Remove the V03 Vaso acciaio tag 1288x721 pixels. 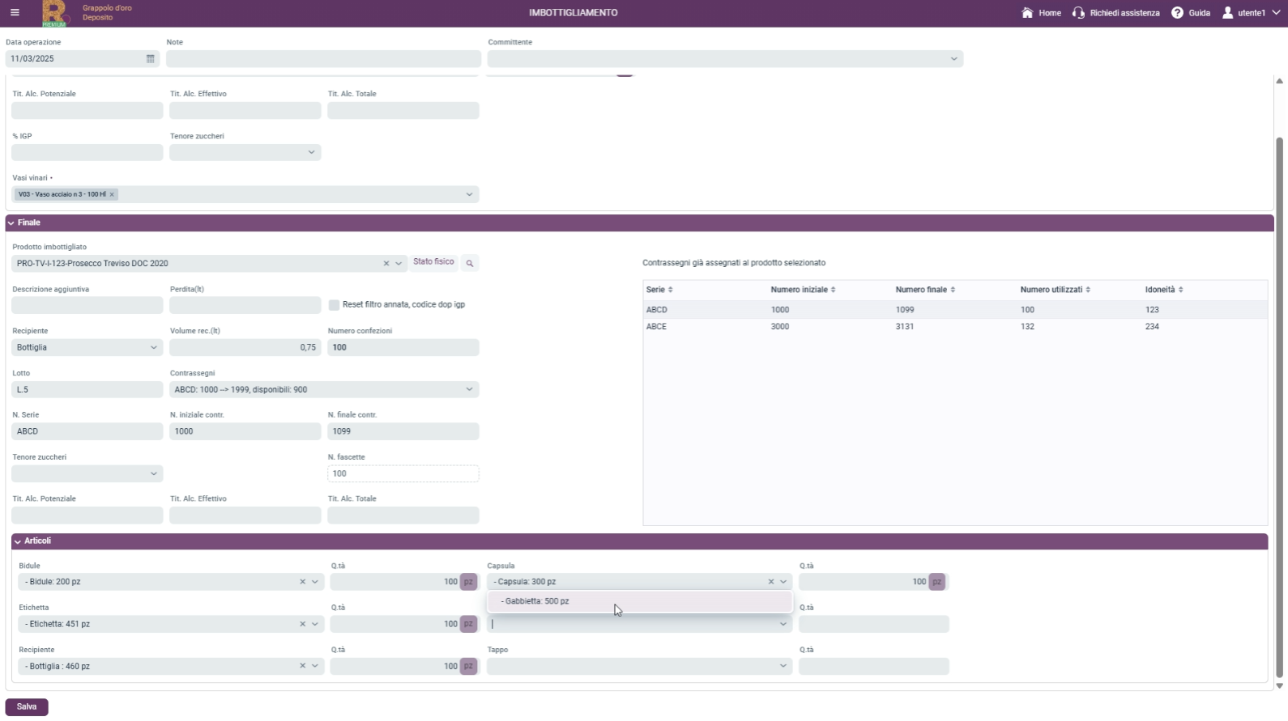pos(112,194)
